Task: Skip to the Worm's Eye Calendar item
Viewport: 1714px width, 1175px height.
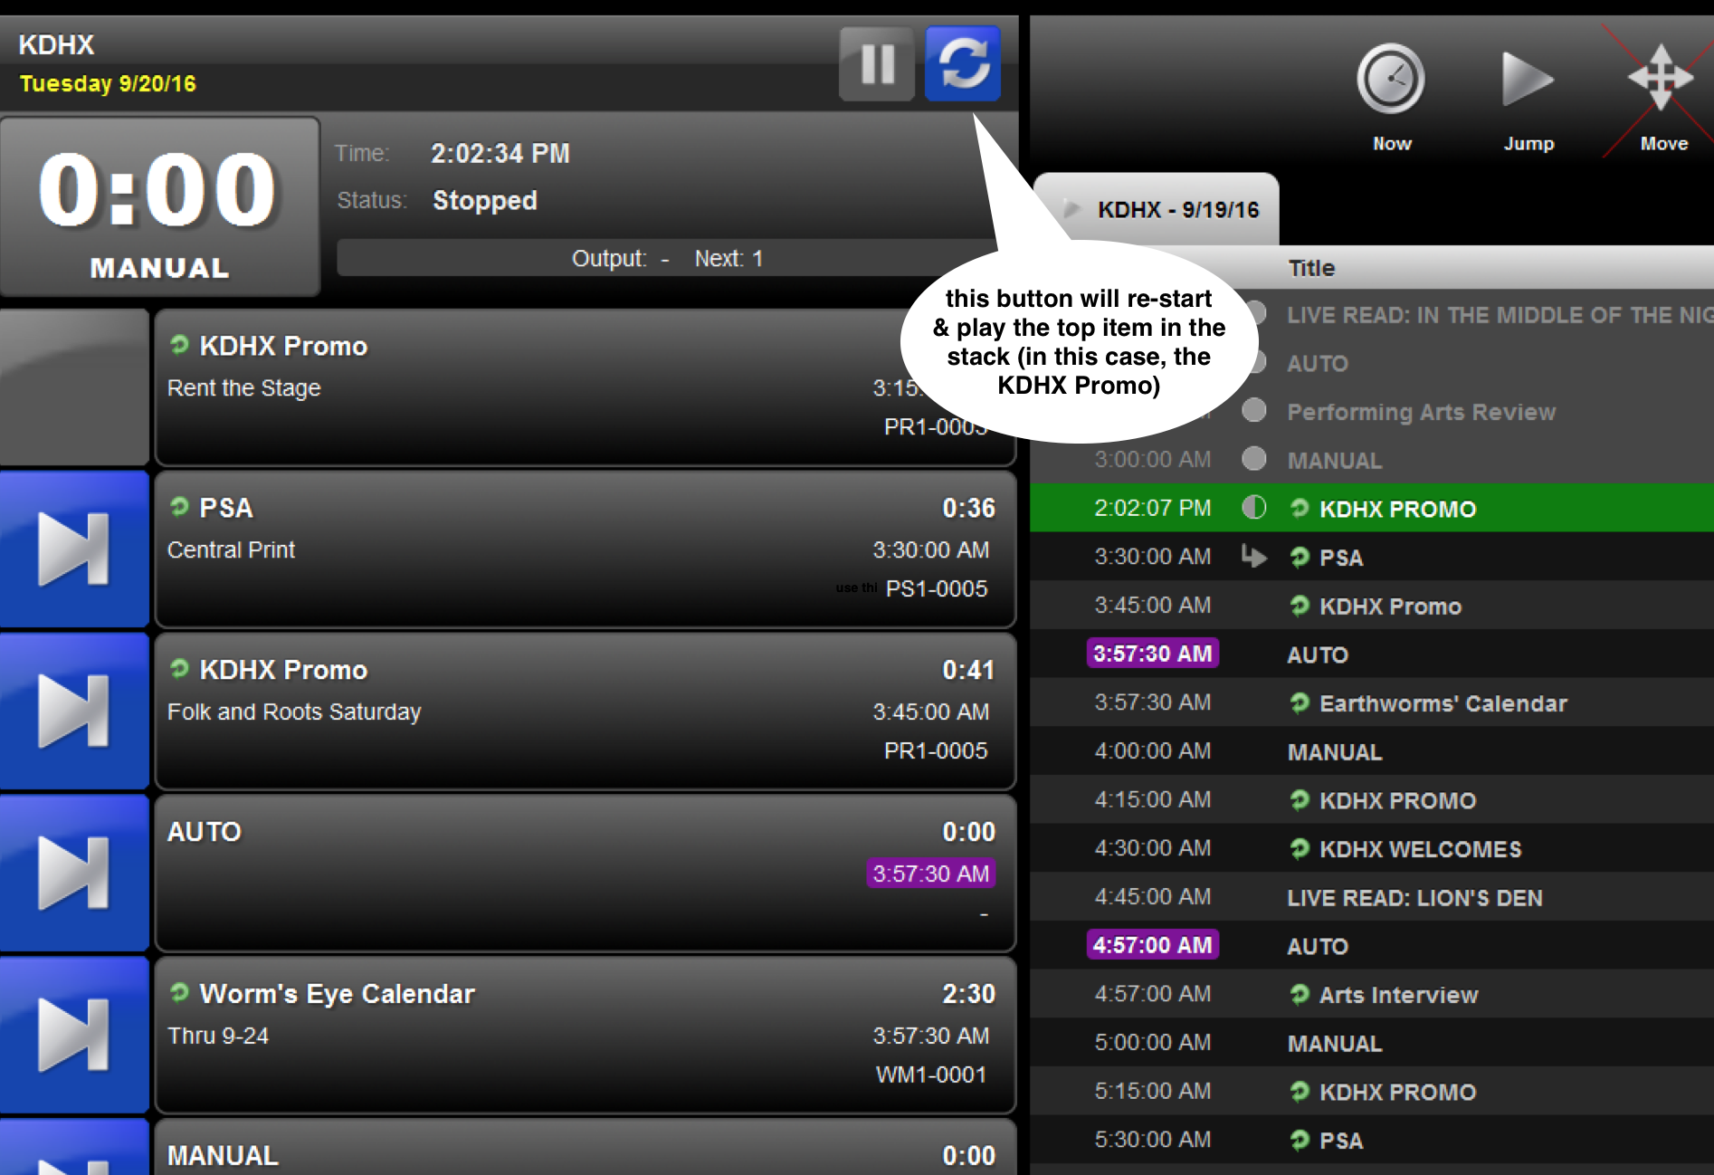Action: pyautogui.click(x=74, y=1036)
